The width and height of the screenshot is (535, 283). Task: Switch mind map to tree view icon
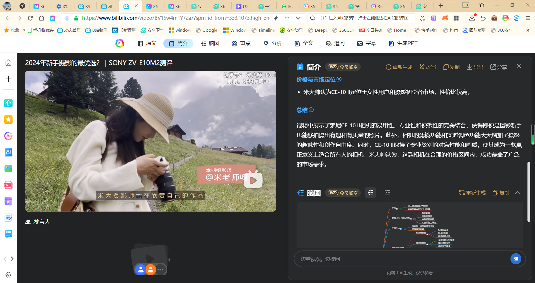(371, 193)
